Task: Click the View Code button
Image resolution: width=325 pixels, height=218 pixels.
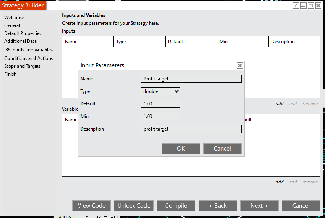Action: point(91,206)
